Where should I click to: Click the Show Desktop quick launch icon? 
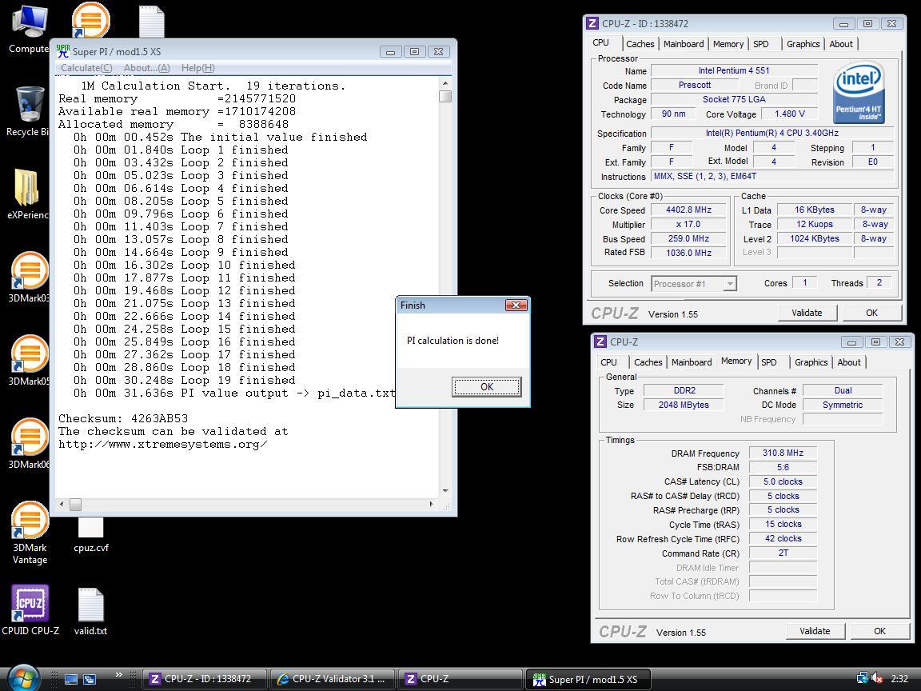pos(71,679)
